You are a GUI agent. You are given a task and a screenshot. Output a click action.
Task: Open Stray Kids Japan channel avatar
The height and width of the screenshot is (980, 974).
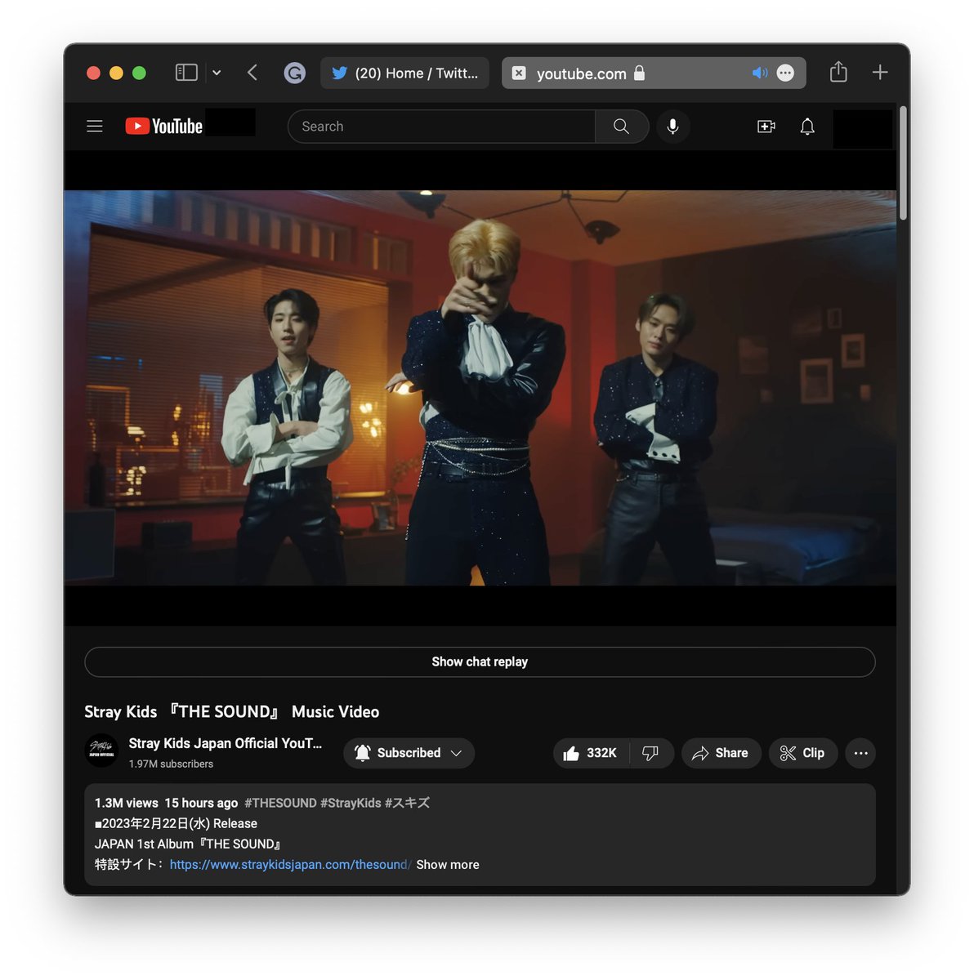click(102, 751)
